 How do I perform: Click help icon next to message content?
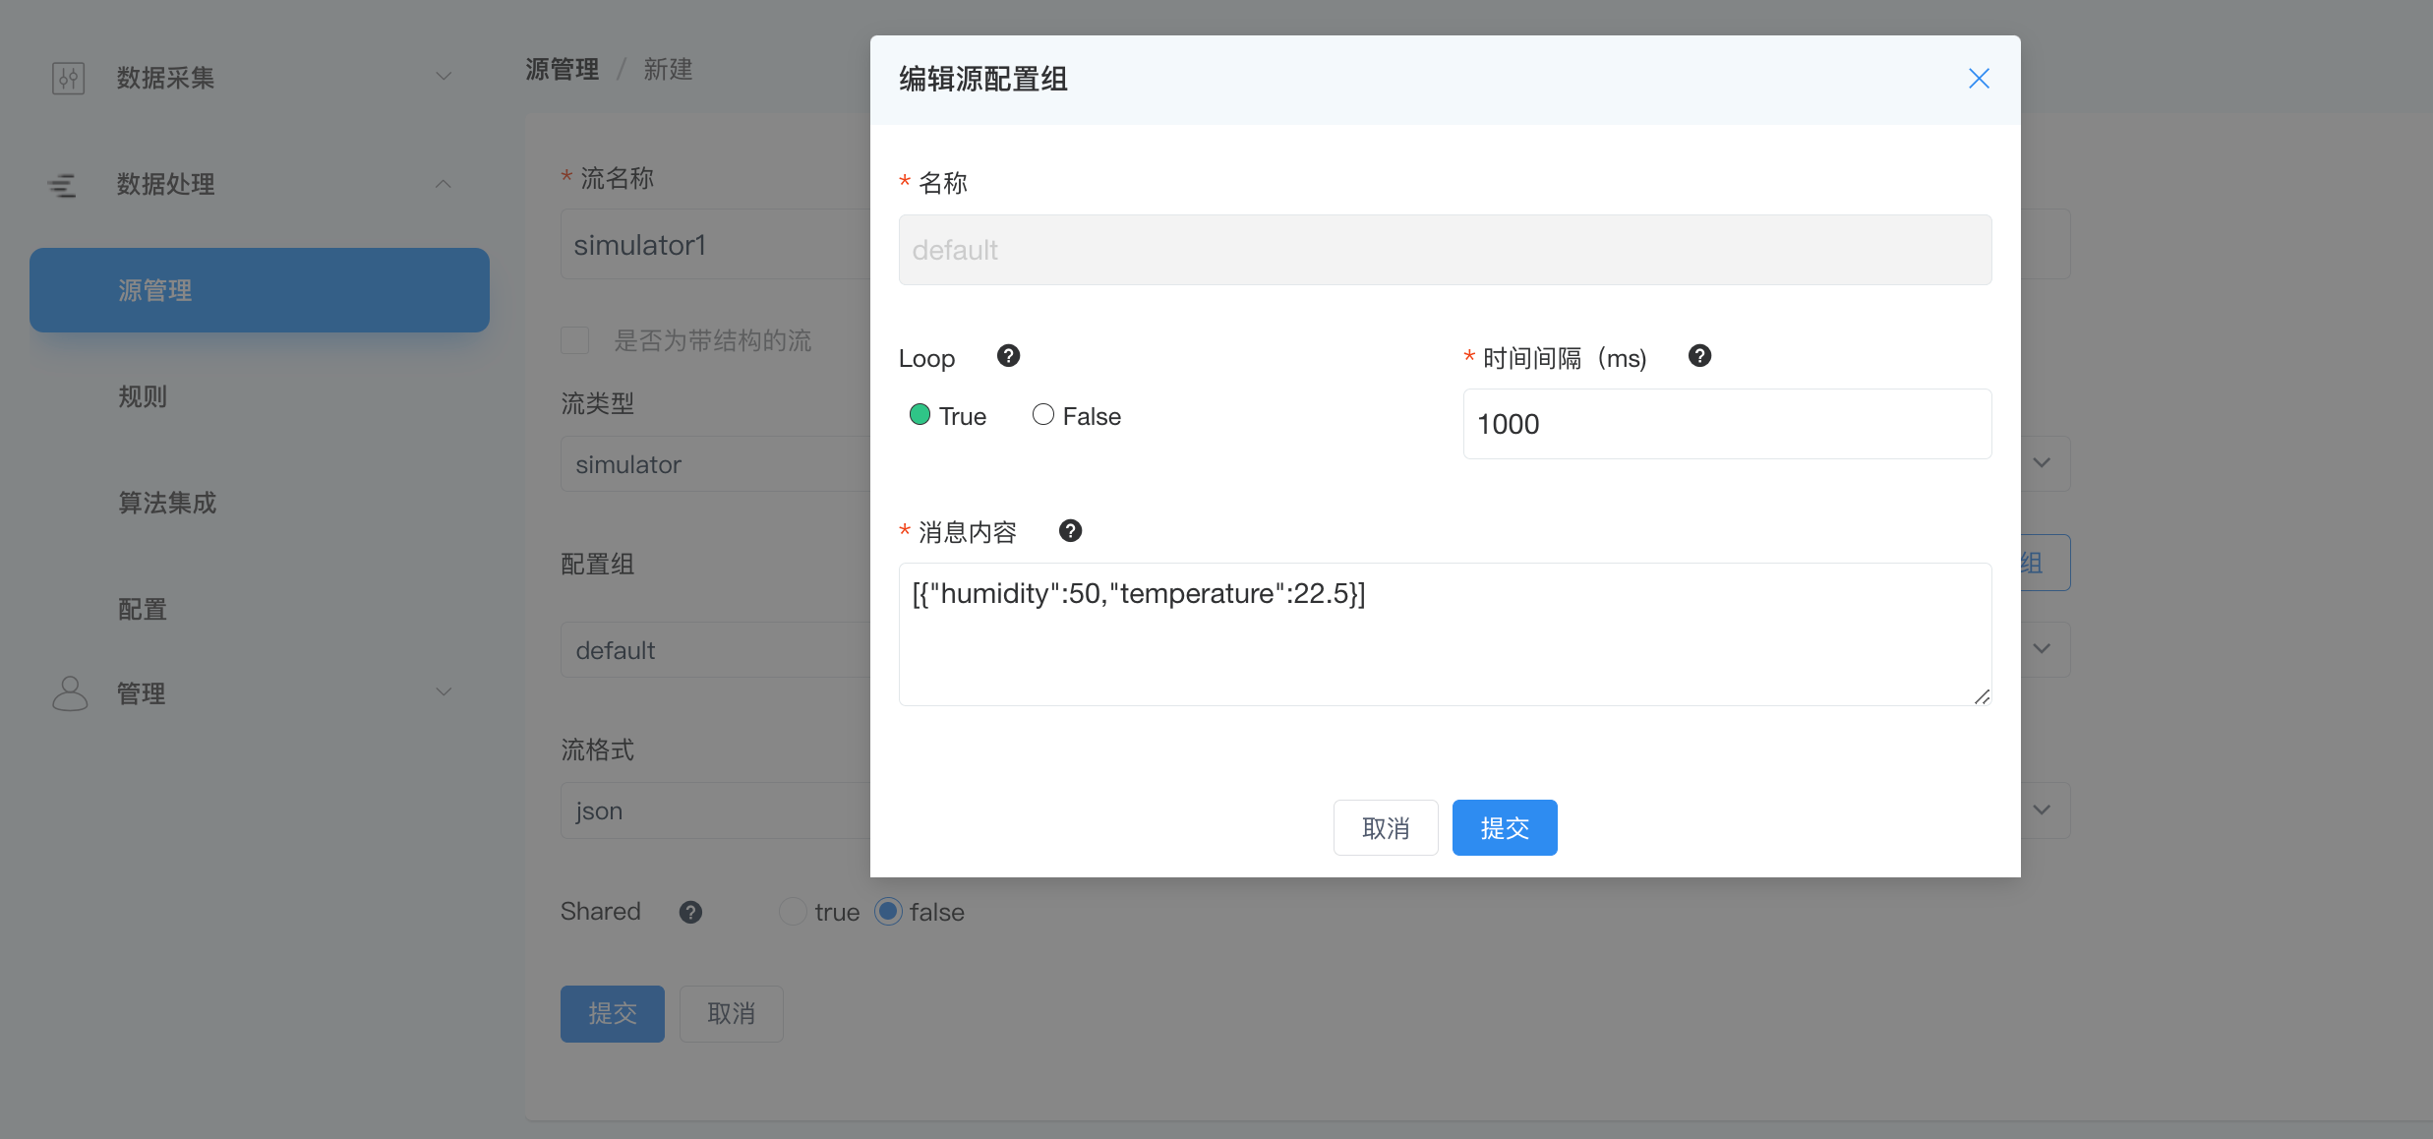[x=1070, y=531]
